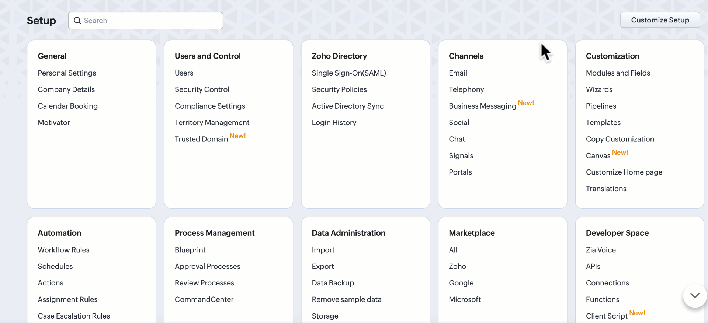Screen dimensions: 708x323
Task: Go to Security Control
Action: pos(202,89)
